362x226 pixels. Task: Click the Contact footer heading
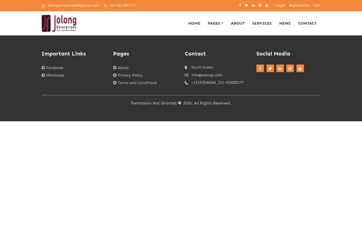(x=195, y=54)
